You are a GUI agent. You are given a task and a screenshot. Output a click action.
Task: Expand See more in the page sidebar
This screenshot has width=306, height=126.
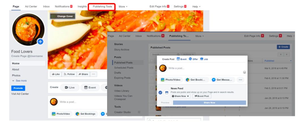pyautogui.click(x=19, y=81)
